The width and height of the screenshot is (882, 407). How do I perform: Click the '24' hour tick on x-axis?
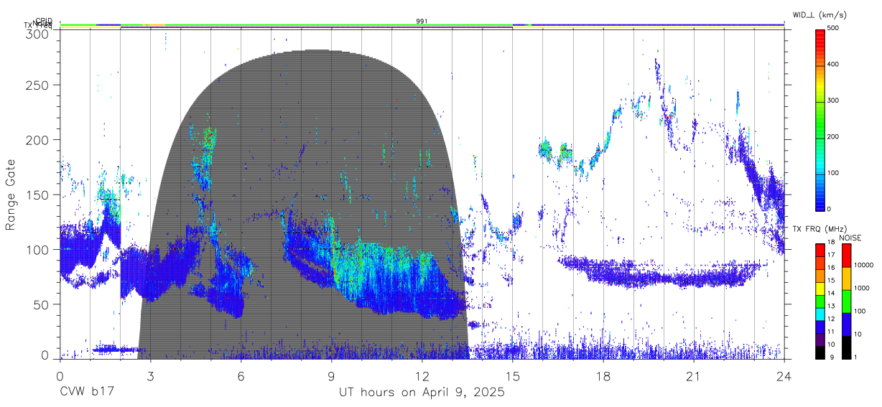784,375
